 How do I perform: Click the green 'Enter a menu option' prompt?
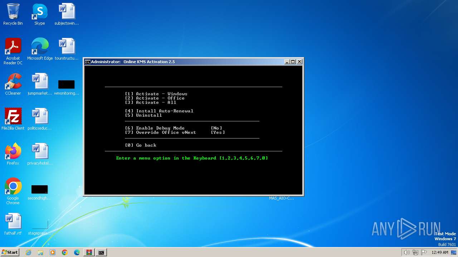coord(192,158)
